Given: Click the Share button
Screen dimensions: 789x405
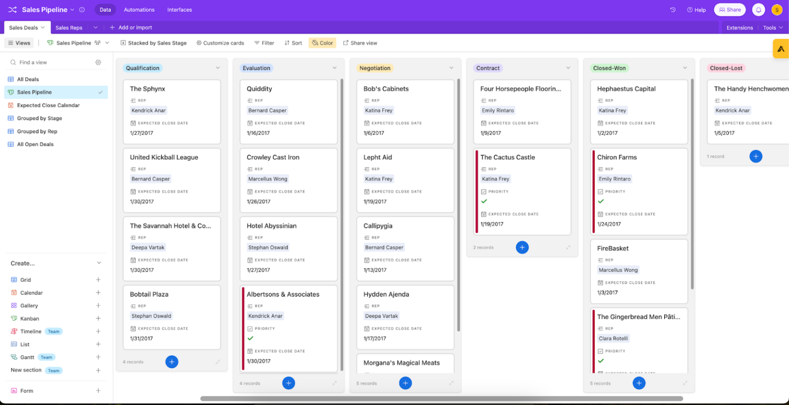Looking at the screenshot, I should click(x=729, y=9).
